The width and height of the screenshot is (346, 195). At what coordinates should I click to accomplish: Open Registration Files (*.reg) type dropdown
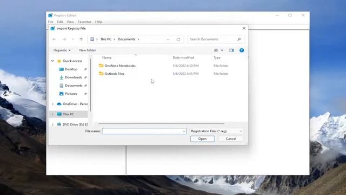click(216, 131)
